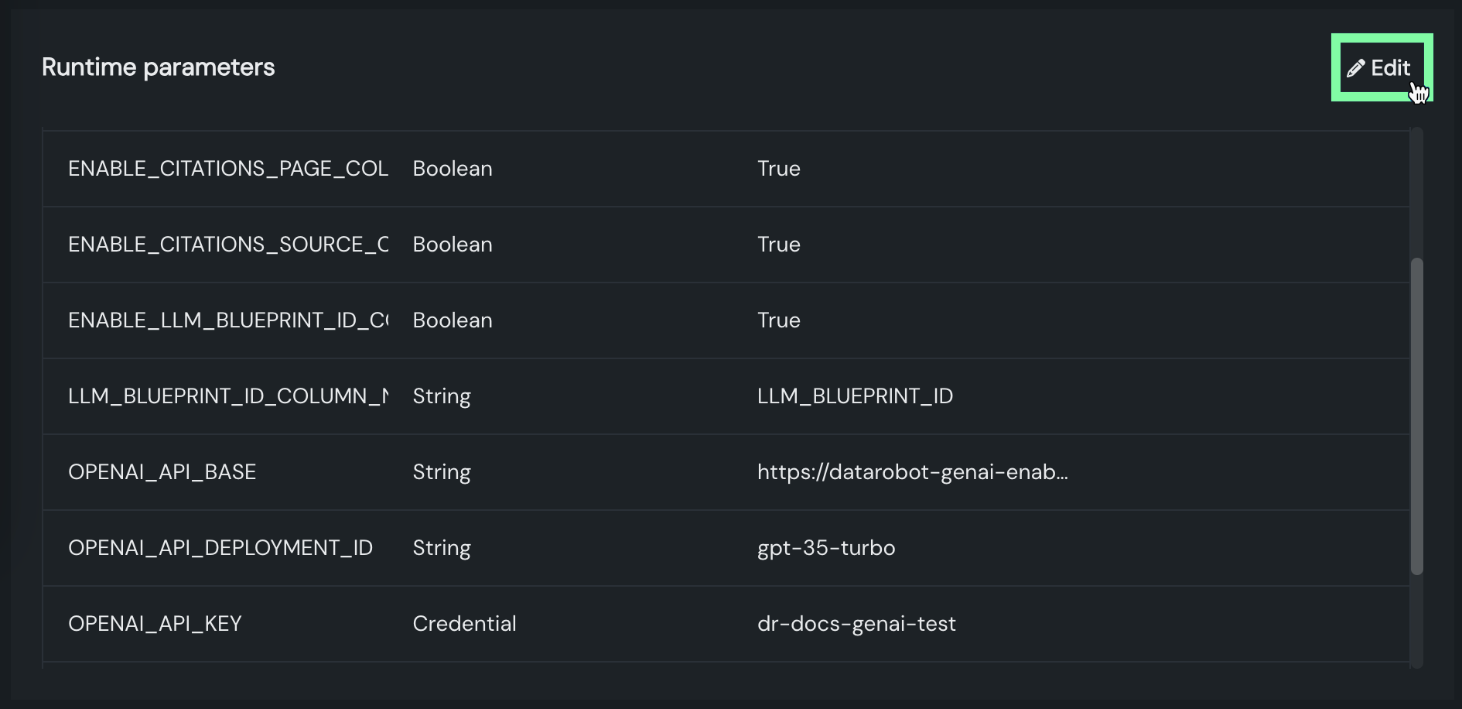Select the LLM_BLUEPRINT_ID_COLUMN_N parameter name

tap(227, 396)
